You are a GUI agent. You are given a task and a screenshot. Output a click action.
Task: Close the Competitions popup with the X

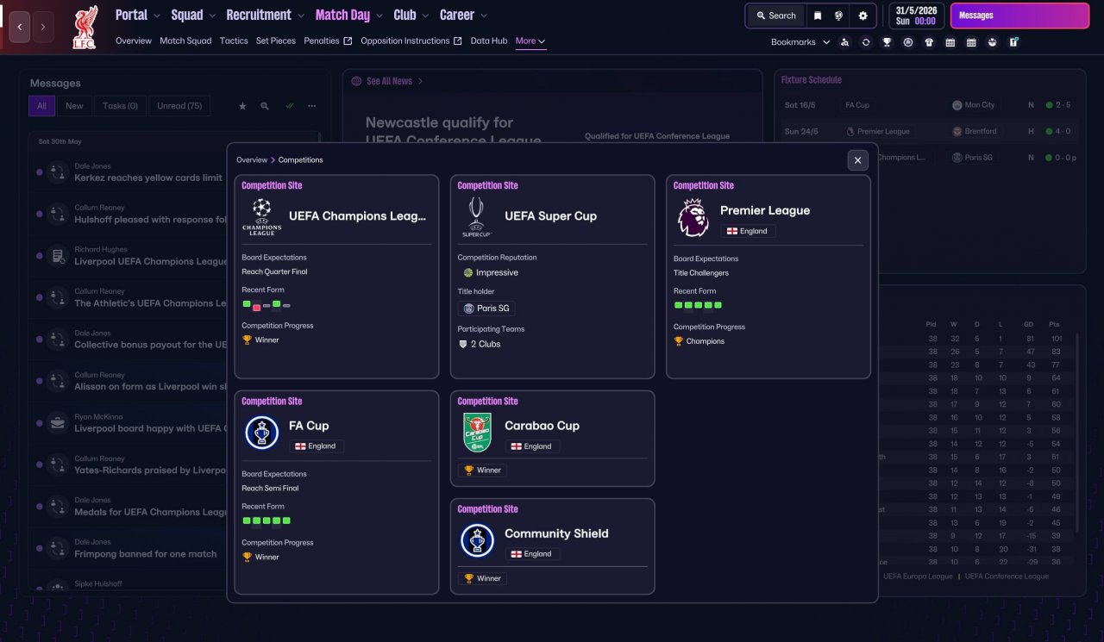(857, 160)
